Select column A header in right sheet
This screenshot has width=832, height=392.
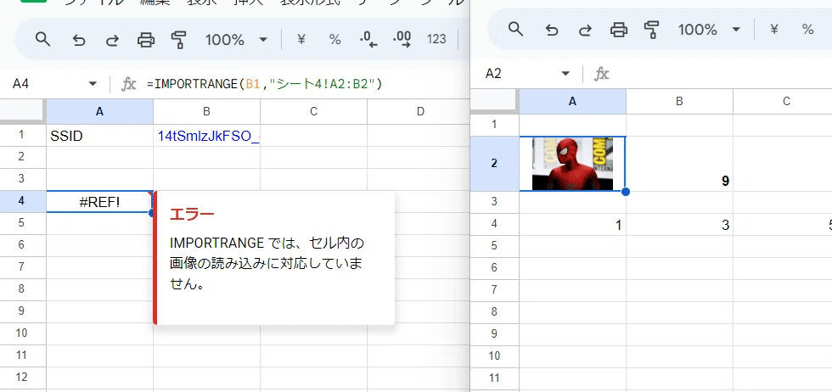point(572,101)
